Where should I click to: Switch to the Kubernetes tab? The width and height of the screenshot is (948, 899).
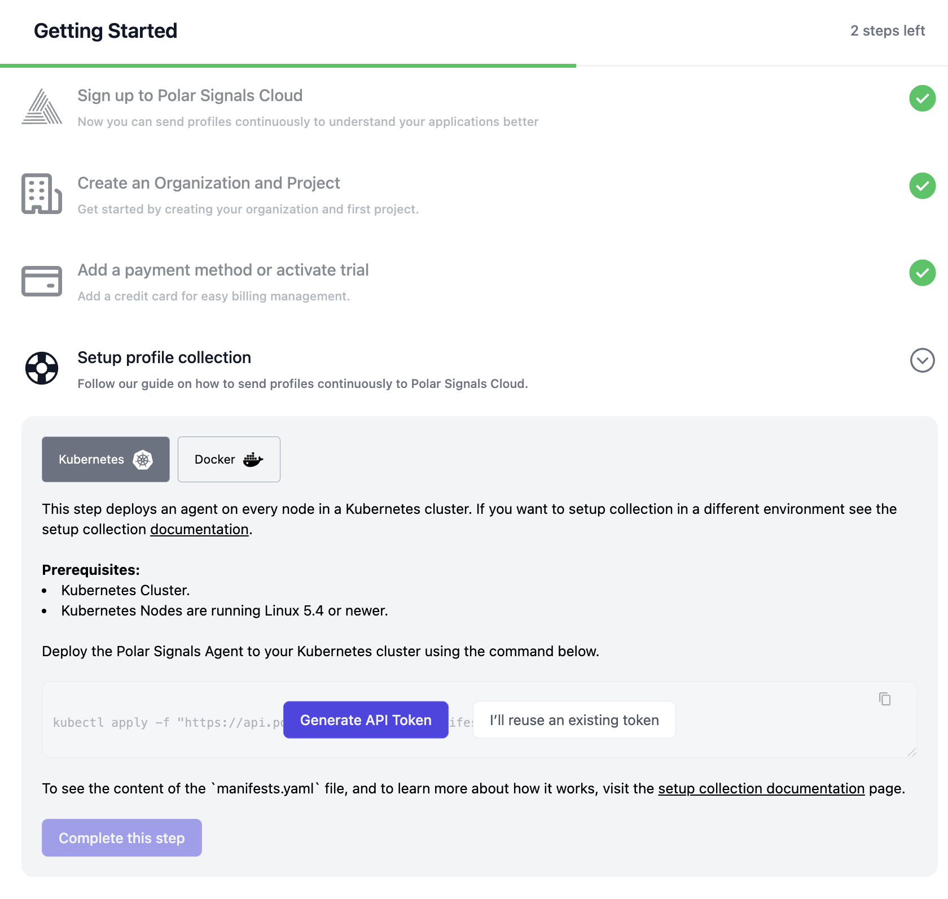click(x=105, y=459)
